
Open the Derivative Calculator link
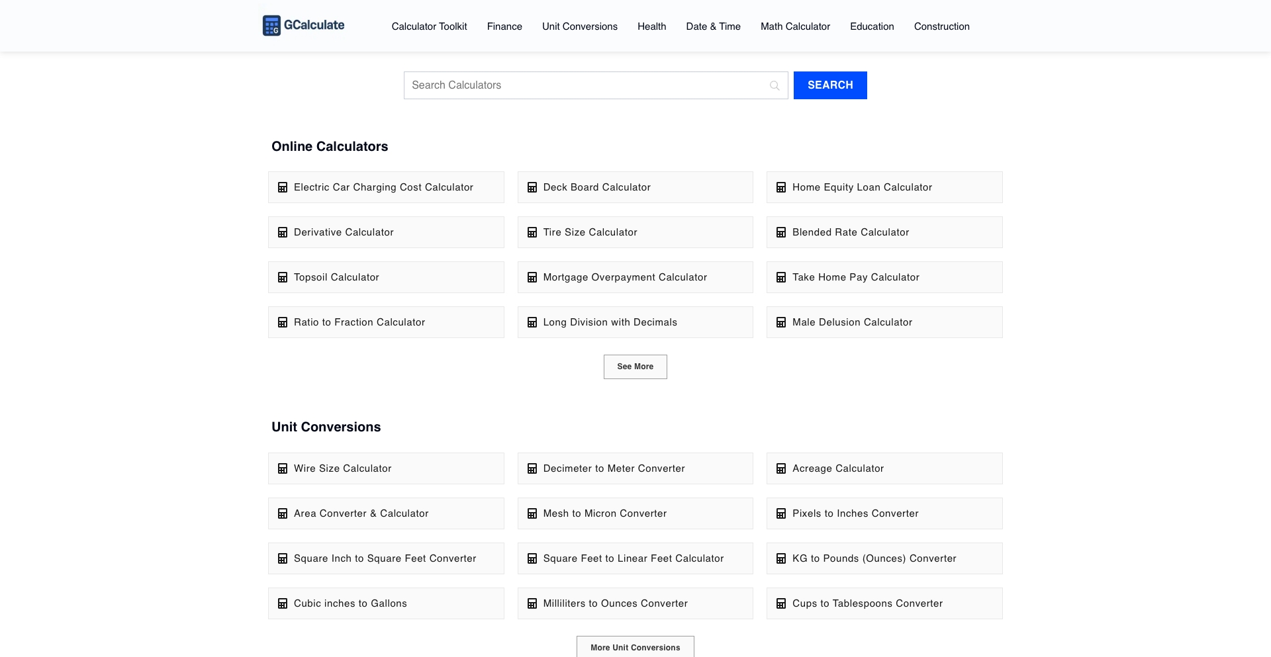344,232
